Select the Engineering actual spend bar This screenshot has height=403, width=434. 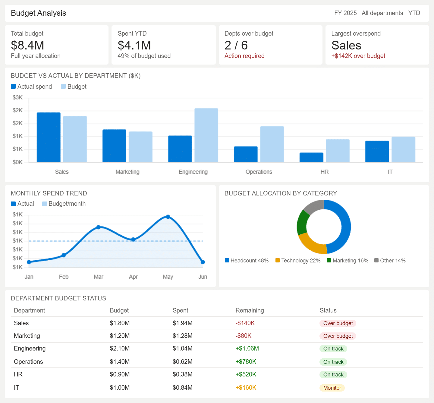[x=180, y=149]
